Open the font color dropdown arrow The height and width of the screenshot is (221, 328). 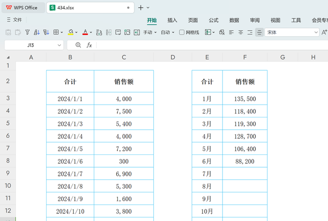click(91, 32)
